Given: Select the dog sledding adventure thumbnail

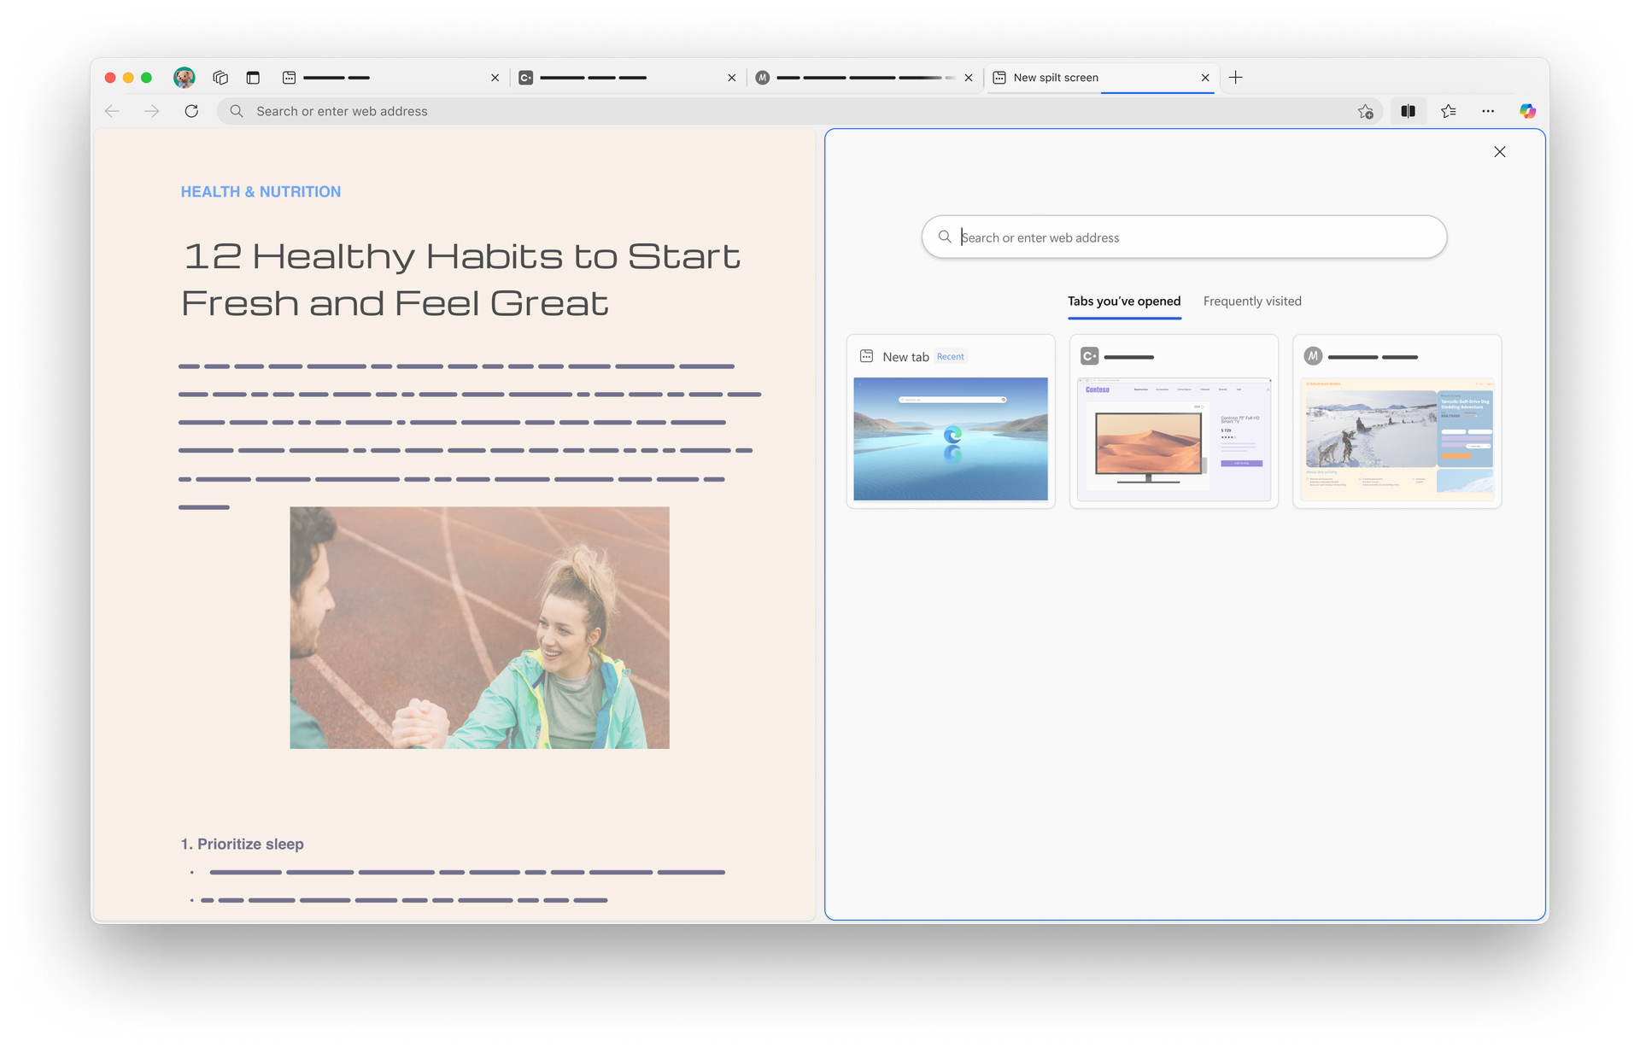Looking at the screenshot, I should (x=1397, y=421).
